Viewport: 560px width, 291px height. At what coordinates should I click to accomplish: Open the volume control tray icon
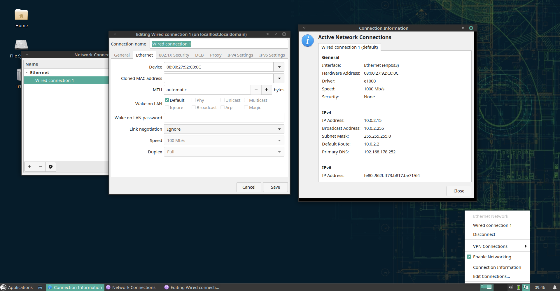[511, 287]
